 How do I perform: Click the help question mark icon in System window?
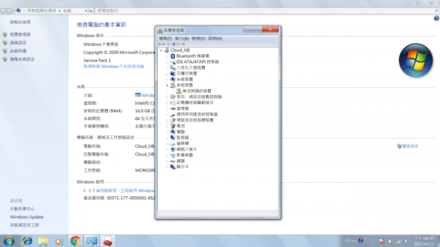tap(436, 18)
